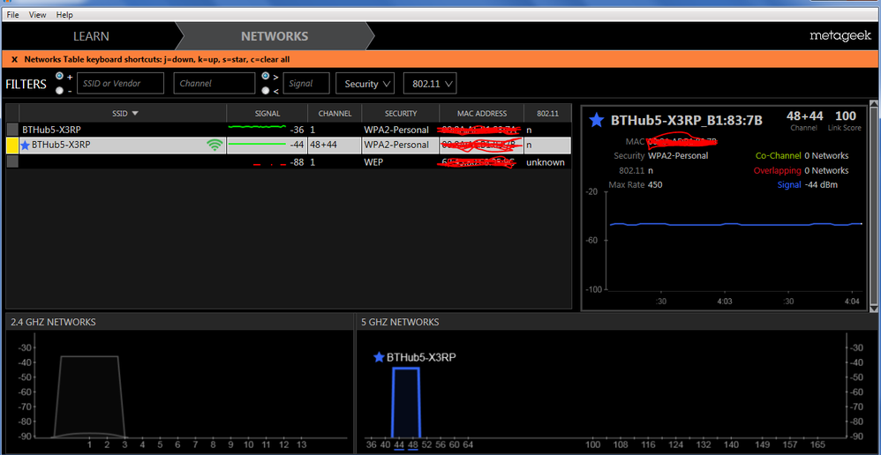Focus the Signal filter field
The image size is (881, 455).
tap(306, 83)
